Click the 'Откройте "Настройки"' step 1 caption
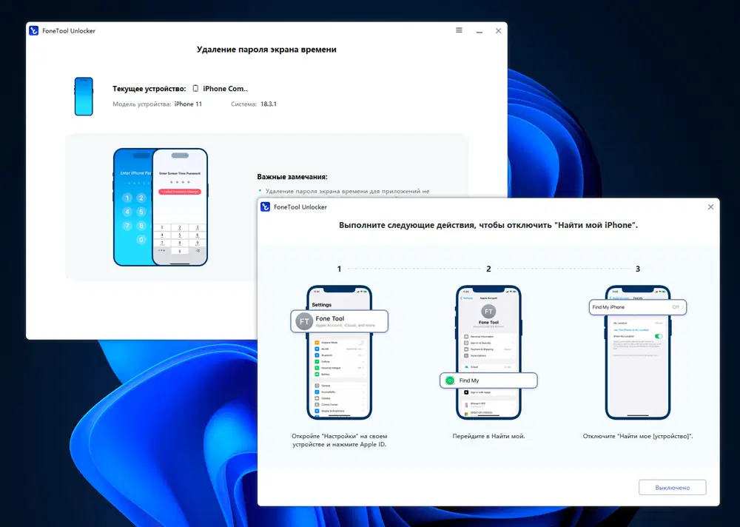The image size is (740, 527). [340, 440]
